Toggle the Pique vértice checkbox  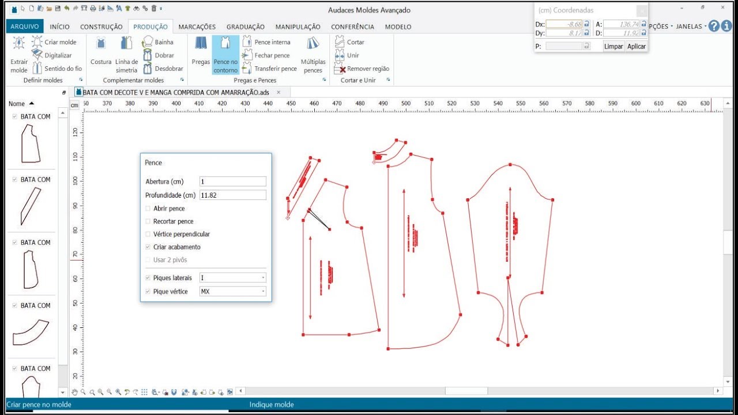148,292
